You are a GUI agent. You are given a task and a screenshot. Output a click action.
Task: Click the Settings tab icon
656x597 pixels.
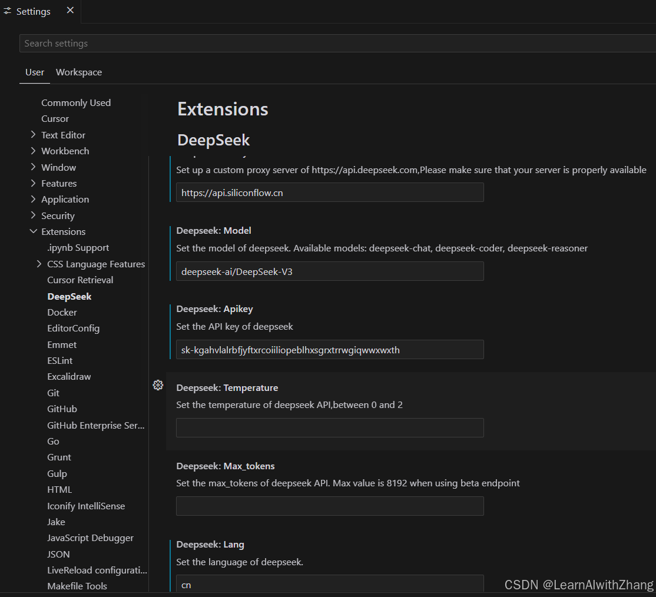pyautogui.click(x=8, y=11)
